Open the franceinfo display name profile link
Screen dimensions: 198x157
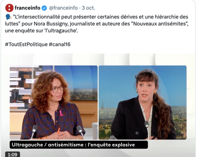tap(27, 8)
